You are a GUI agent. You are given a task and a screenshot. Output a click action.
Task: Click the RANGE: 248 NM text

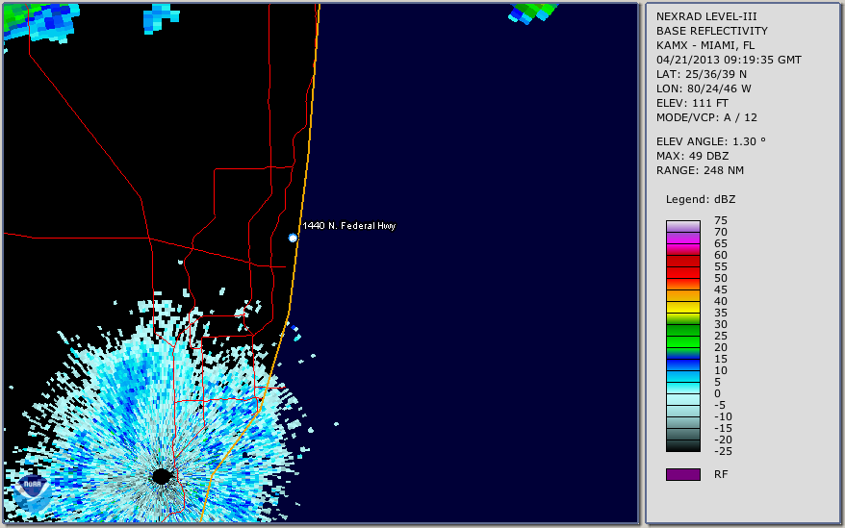point(700,171)
